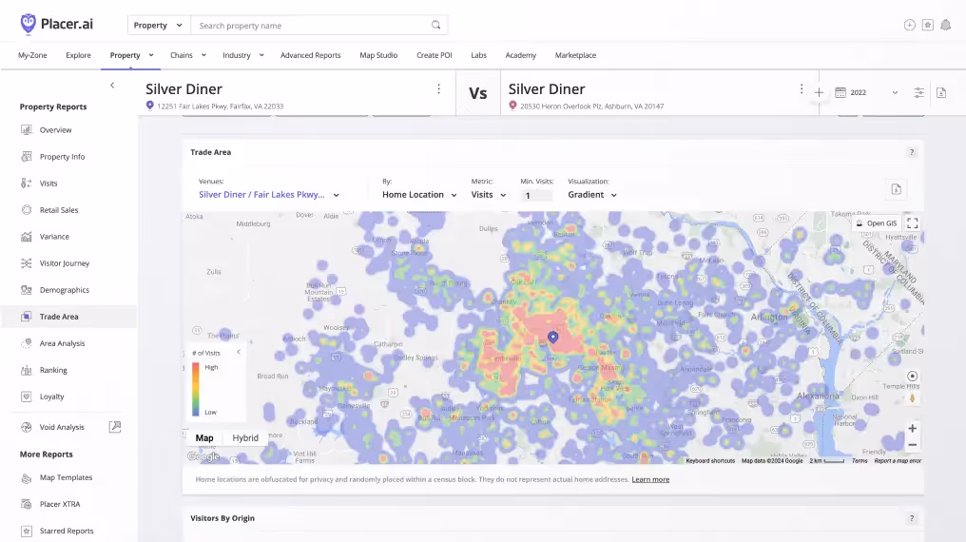Click Open GIS button on map
Image resolution: width=966 pixels, height=542 pixels.
[878, 223]
